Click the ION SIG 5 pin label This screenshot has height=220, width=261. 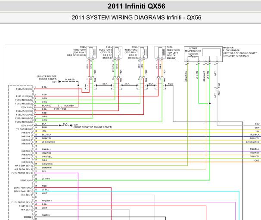[x=27, y=151]
